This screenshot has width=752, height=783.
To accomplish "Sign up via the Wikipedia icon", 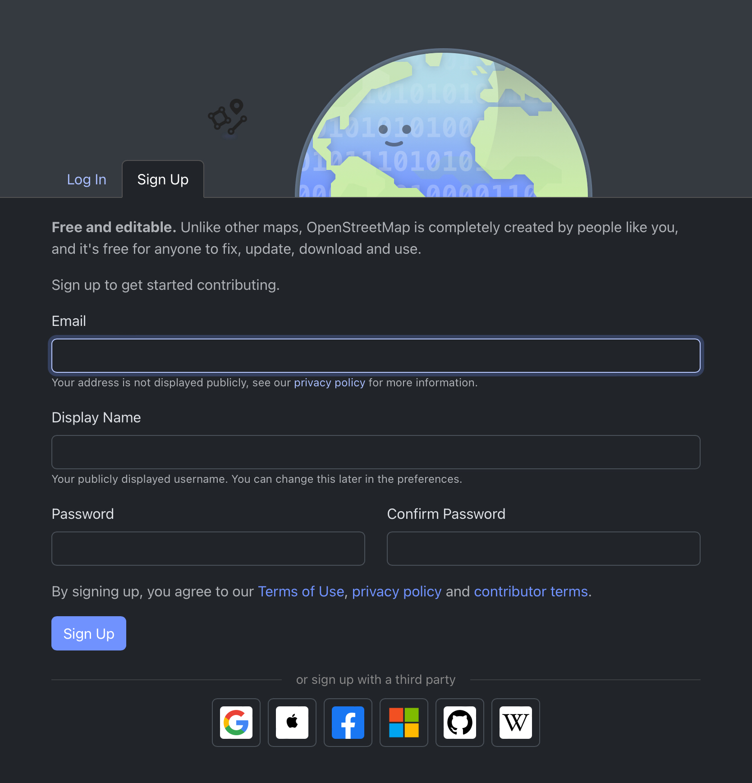I will [x=516, y=723].
